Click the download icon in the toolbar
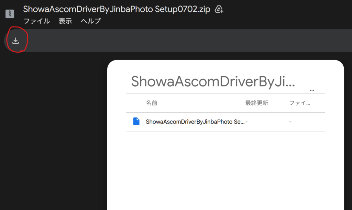 tap(15, 41)
